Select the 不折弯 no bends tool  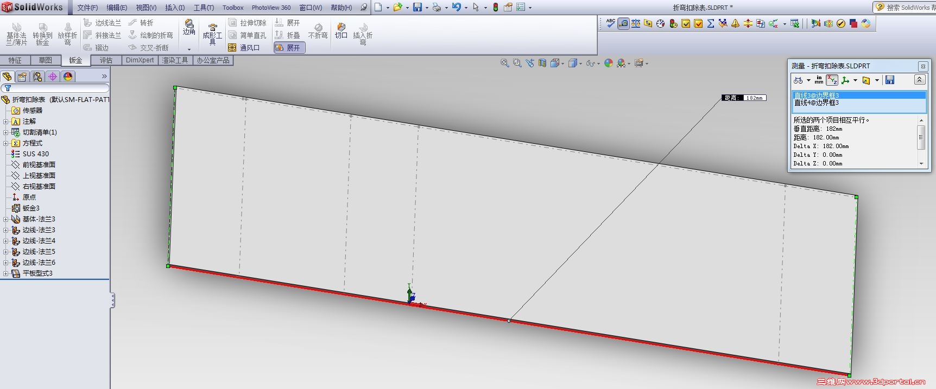point(318,31)
